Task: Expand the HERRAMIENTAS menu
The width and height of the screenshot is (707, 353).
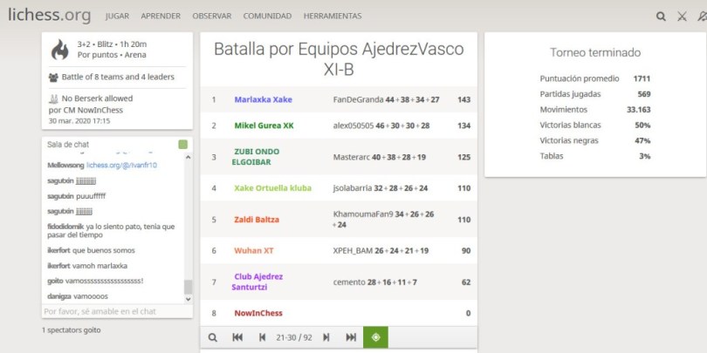Action: pyautogui.click(x=332, y=17)
